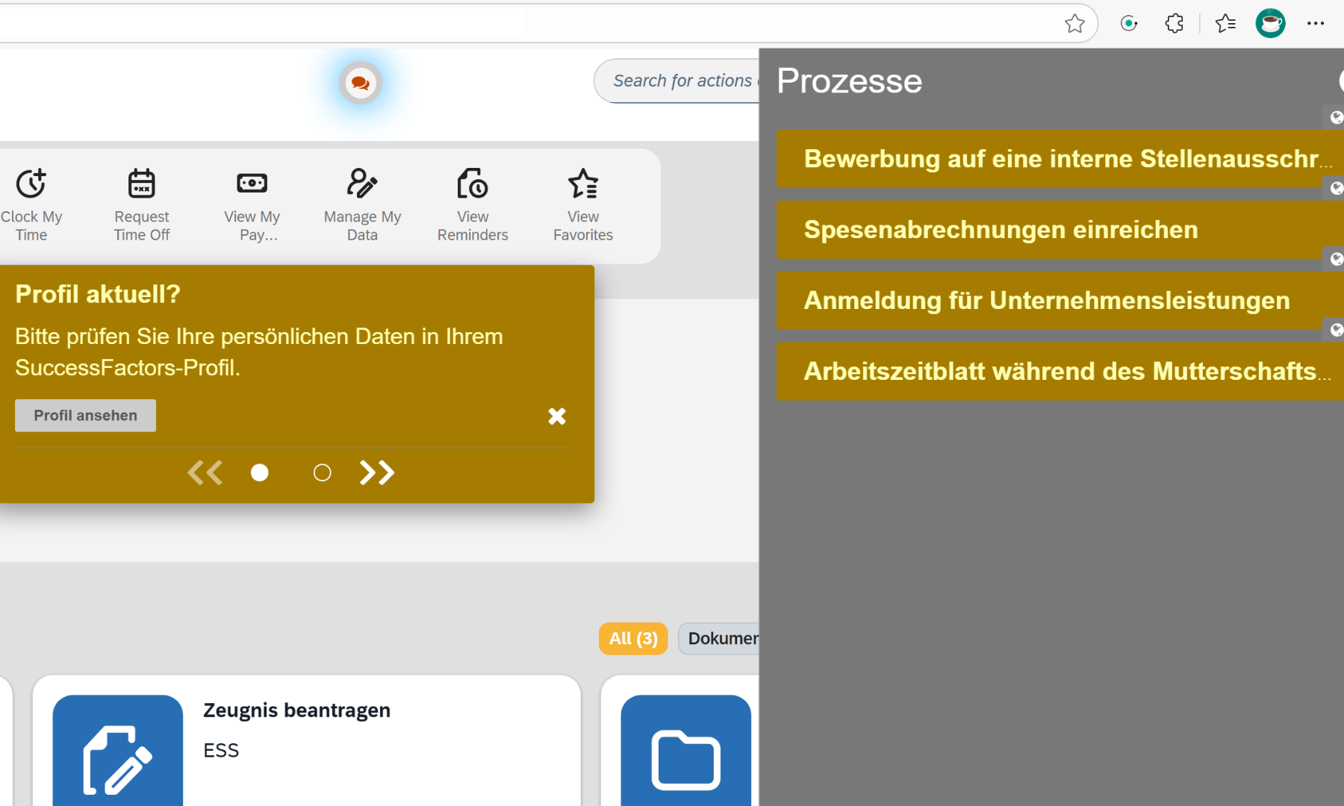Go to next slide with double chevron
1344x806 pixels.
point(377,472)
